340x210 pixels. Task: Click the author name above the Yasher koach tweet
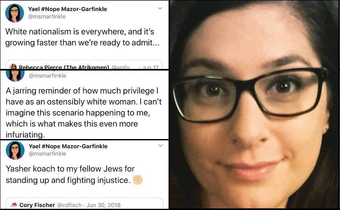point(68,146)
